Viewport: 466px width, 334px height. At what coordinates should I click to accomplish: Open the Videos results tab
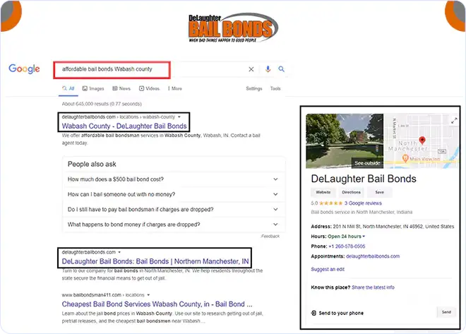(149, 89)
